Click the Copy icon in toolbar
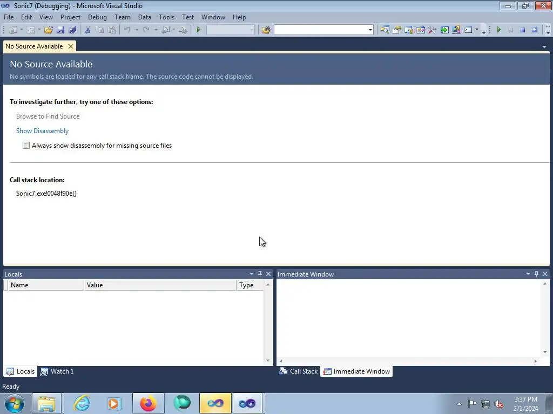Screen dimensions: 553x414 click(100, 30)
